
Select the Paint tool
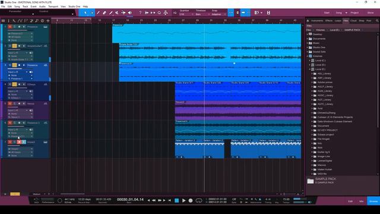[x=111, y=12]
